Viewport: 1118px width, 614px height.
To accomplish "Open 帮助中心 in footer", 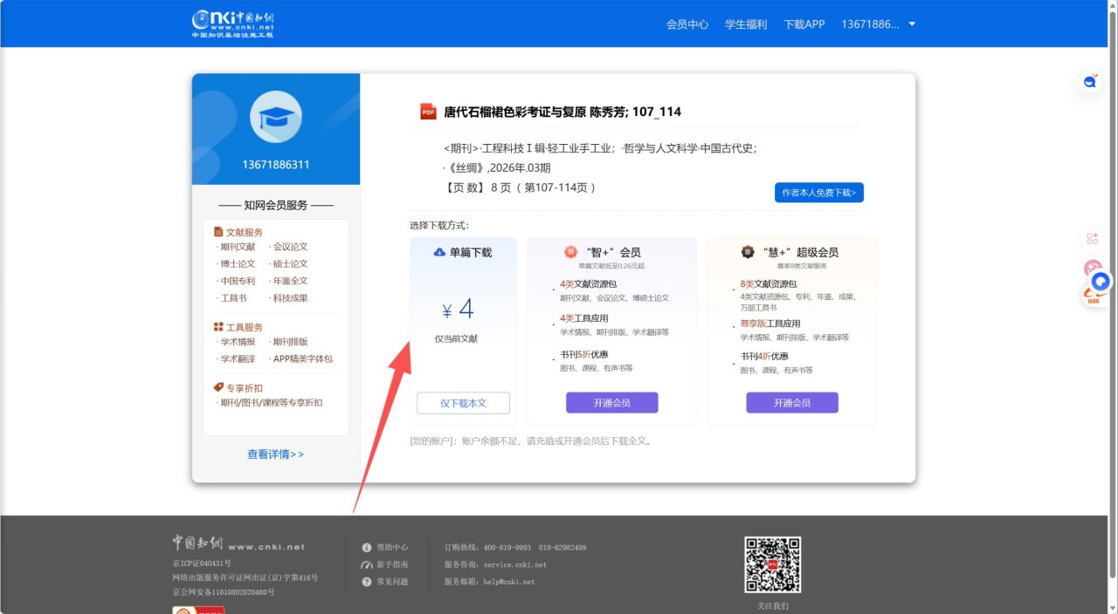I will coord(392,548).
